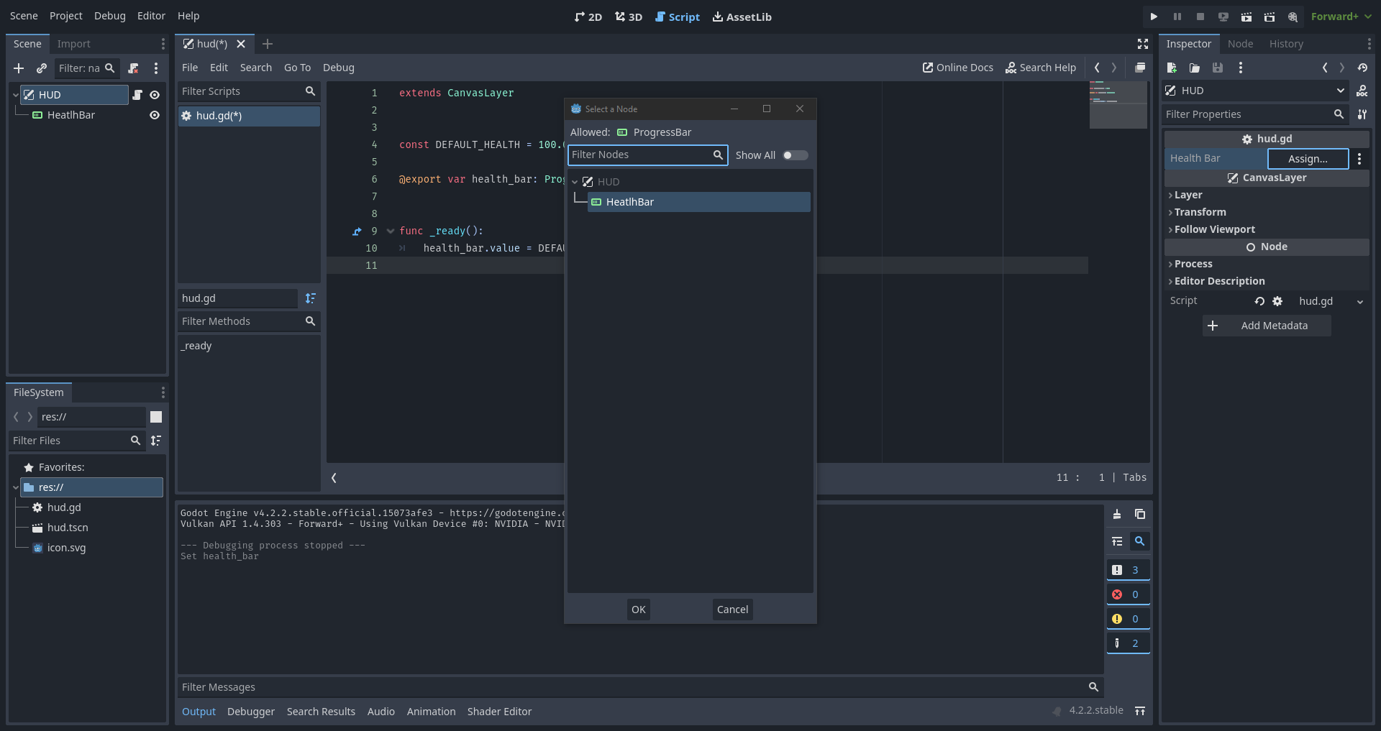
Task: Expand the Follow Viewport section
Action: click(x=1214, y=229)
